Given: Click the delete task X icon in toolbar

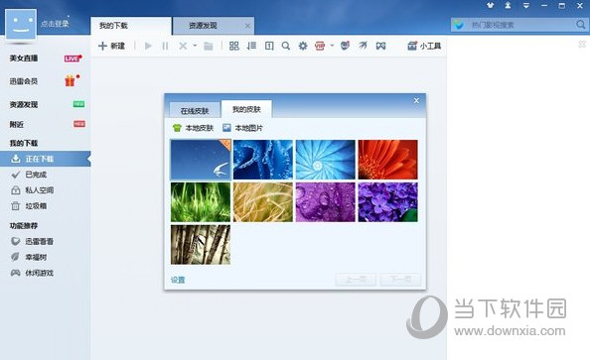Looking at the screenshot, I should click(x=183, y=46).
